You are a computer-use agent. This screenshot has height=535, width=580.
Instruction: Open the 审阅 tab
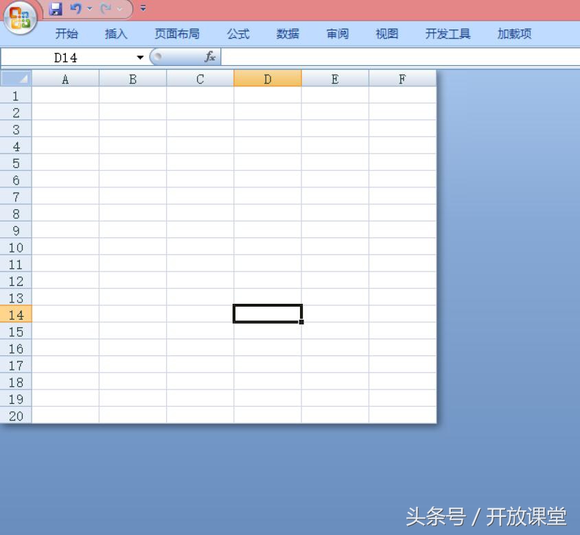pos(337,34)
